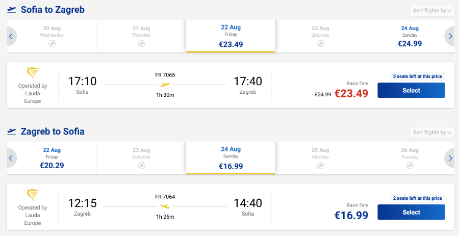This screenshot has width=459, height=236.
Task: Click previous dates arrow for Zagreb to Sofia
Action: click(11, 158)
